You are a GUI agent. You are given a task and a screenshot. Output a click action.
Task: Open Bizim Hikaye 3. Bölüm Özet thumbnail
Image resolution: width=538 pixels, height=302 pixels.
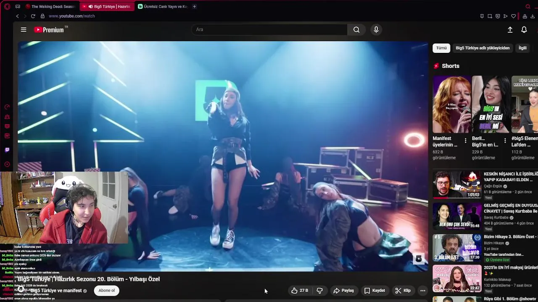[457, 247]
